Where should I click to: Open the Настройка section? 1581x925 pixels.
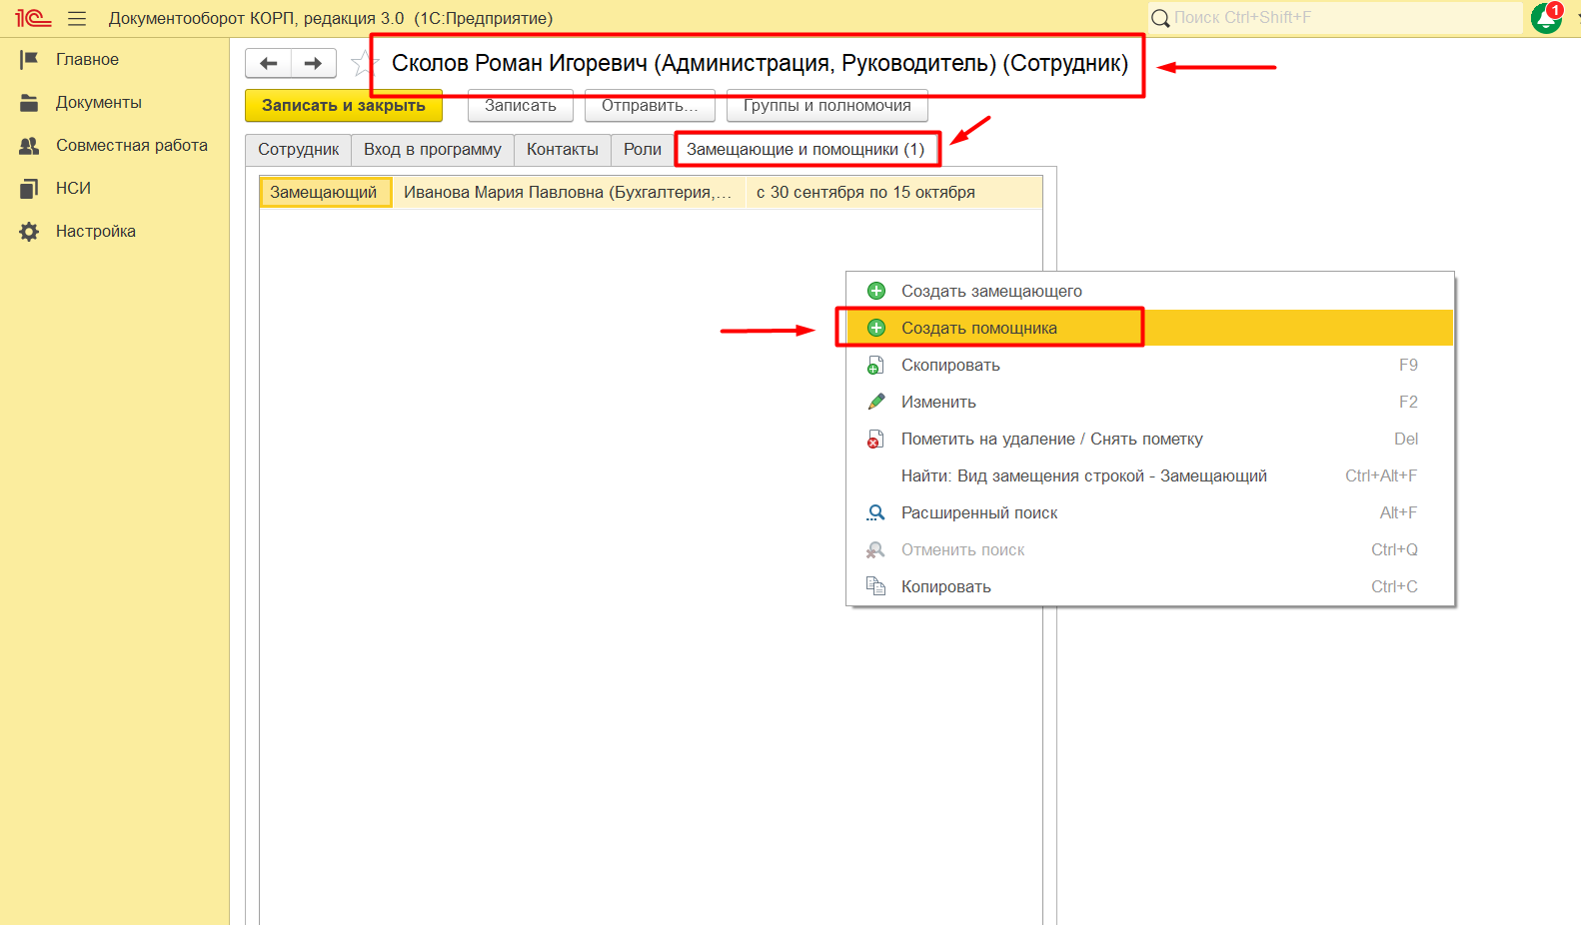(x=96, y=232)
